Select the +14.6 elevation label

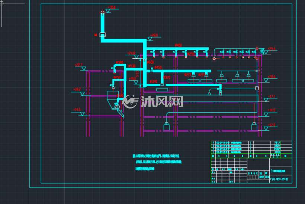click(x=77, y=110)
